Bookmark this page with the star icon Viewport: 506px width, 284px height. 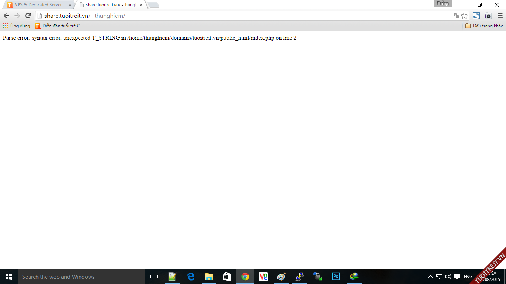[464, 16]
